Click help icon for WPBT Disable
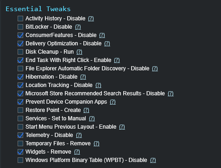Viewport: 221px width, 168px height. tap(153, 160)
